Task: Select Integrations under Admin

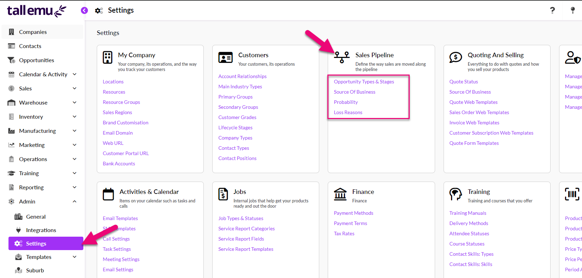Action: tap(41, 230)
